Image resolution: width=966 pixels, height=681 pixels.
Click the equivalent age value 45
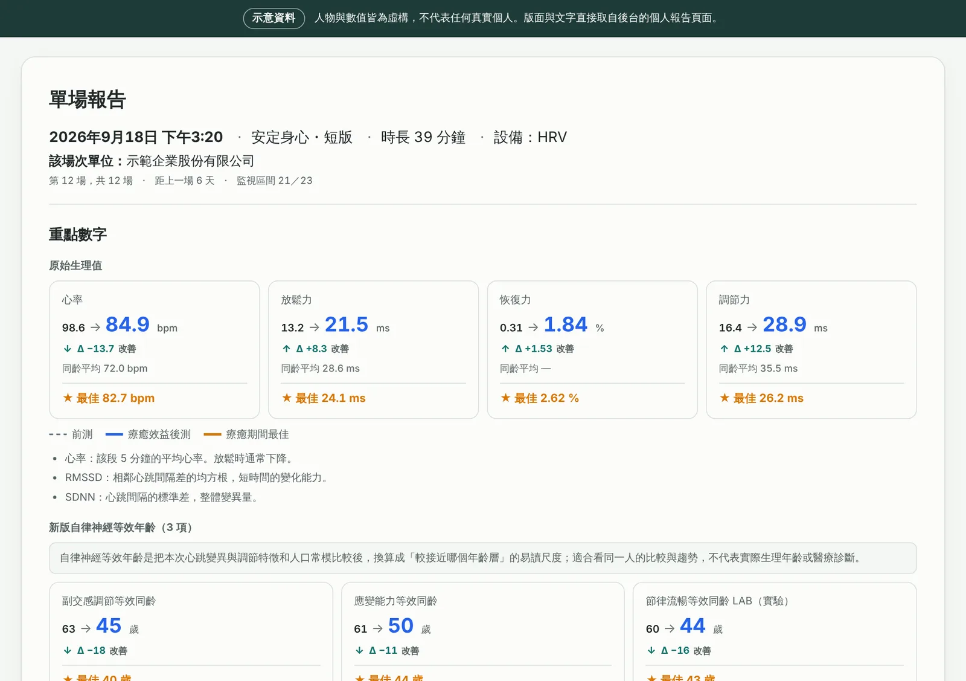click(109, 626)
